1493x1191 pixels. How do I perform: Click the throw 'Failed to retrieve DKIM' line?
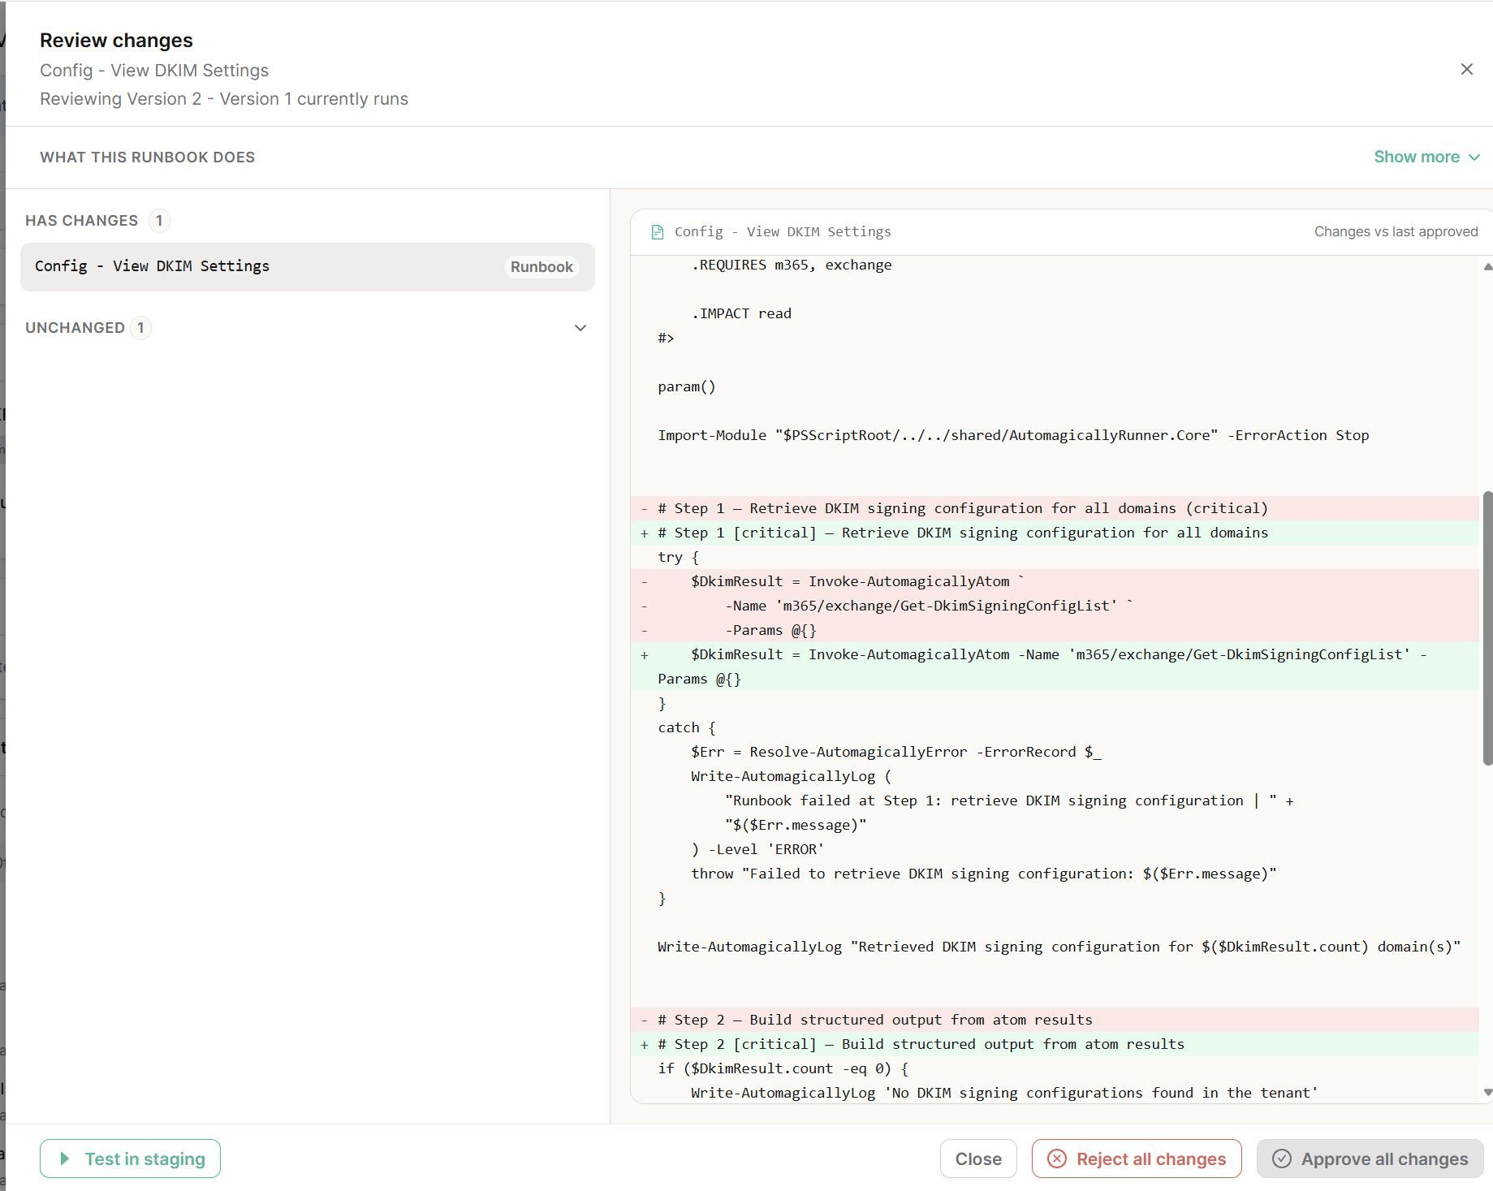[983, 874]
